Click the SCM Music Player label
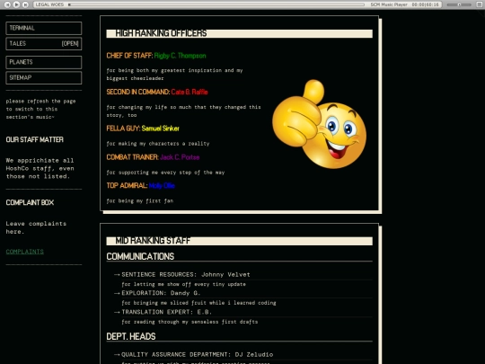 pos(389,4)
